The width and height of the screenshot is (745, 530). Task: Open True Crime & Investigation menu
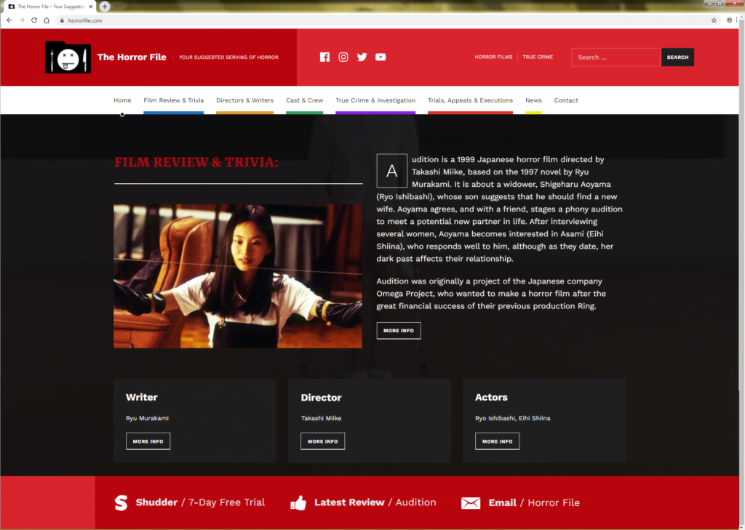375,100
